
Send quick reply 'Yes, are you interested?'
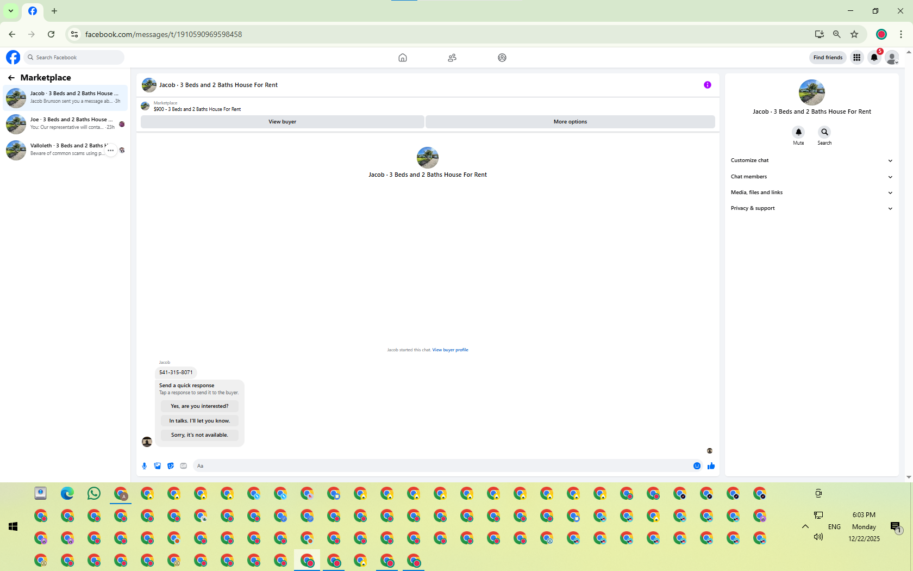pos(199,406)
